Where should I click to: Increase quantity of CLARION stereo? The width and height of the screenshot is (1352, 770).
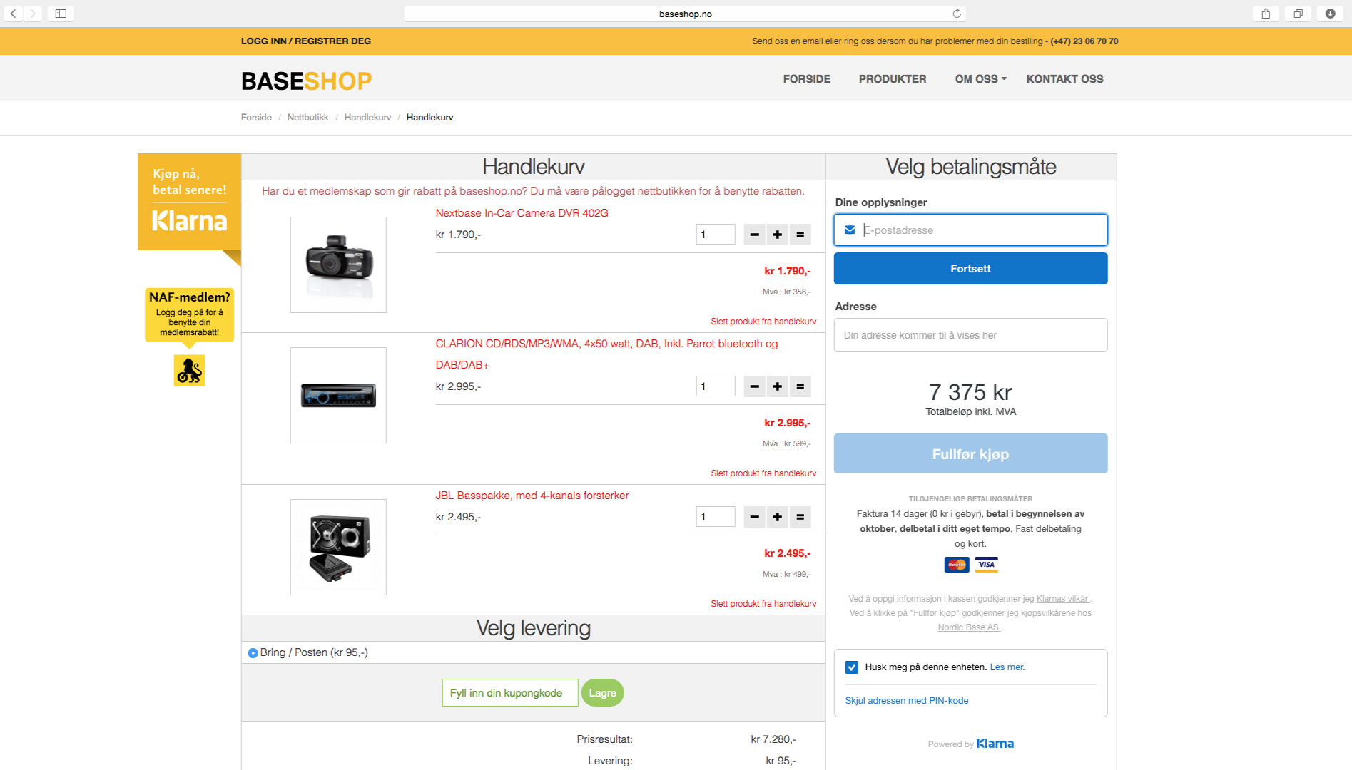777,386
